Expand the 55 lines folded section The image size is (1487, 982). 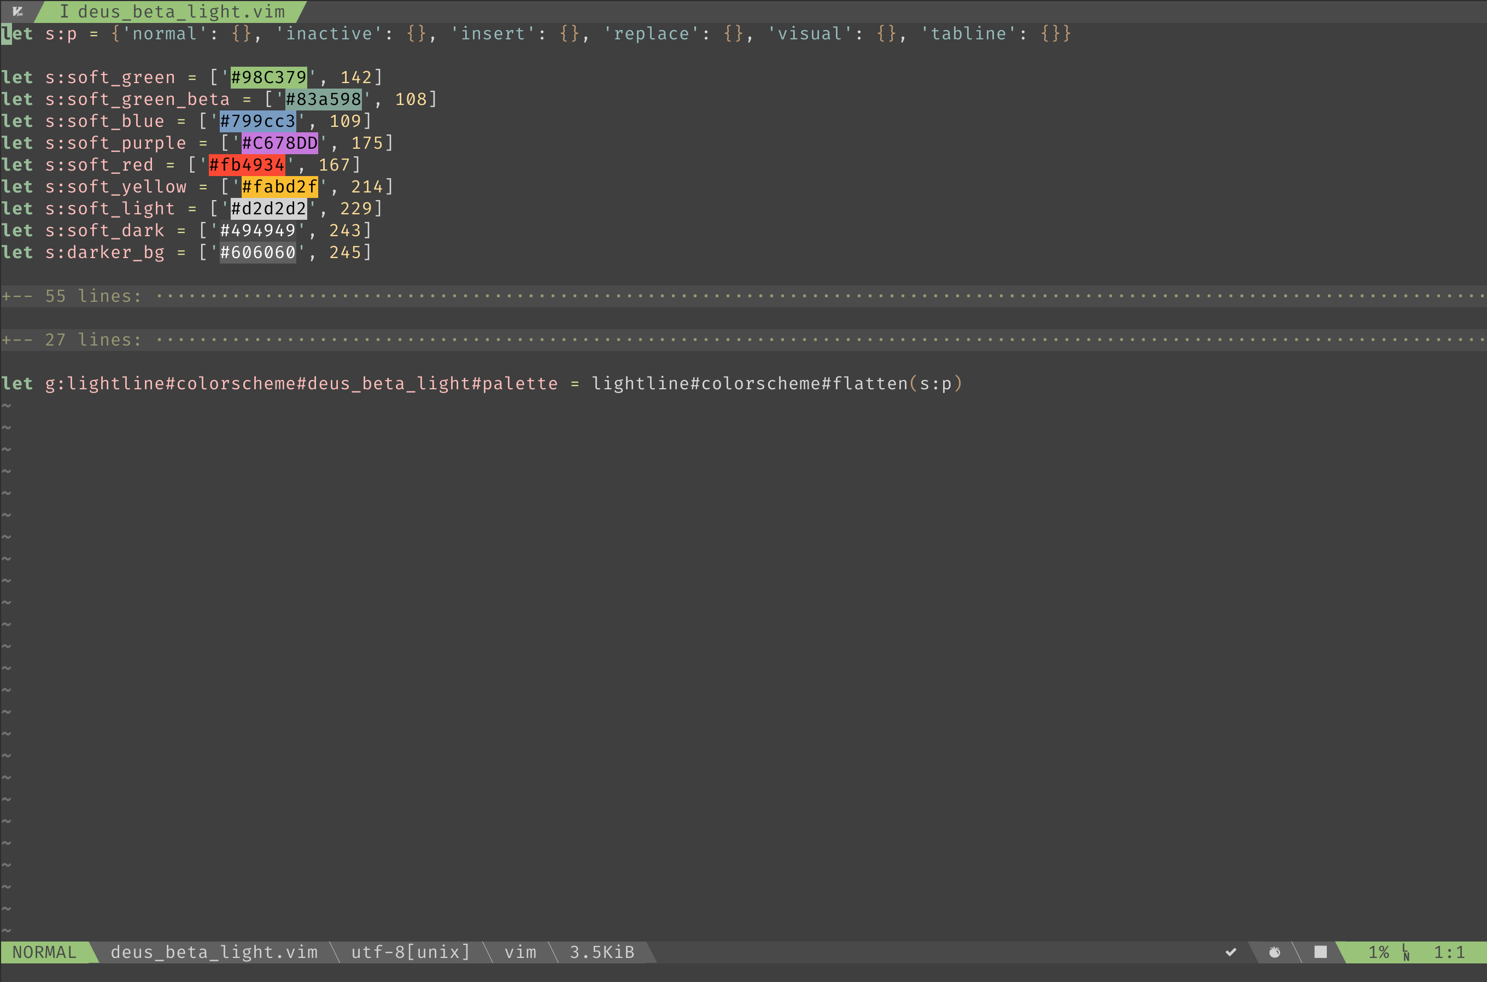click(72, 296)
